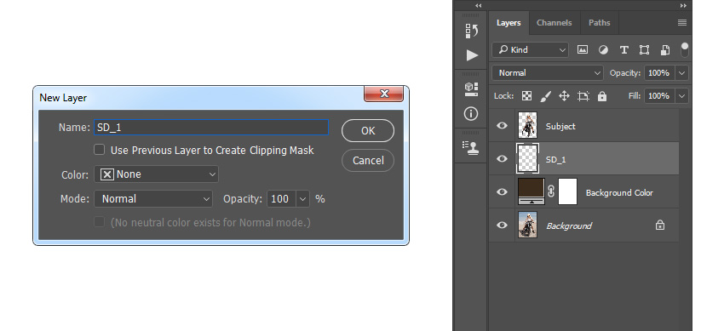
Task: Enable Use Previous Layer to Create Clipping Mask
Action: click(100, 150)
